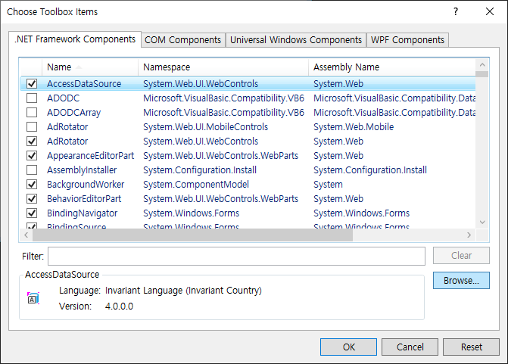Image resolution: width=508 pixels, height=364 pixels.
Task: Click the Cancel button
Action: tap(410, 347)
